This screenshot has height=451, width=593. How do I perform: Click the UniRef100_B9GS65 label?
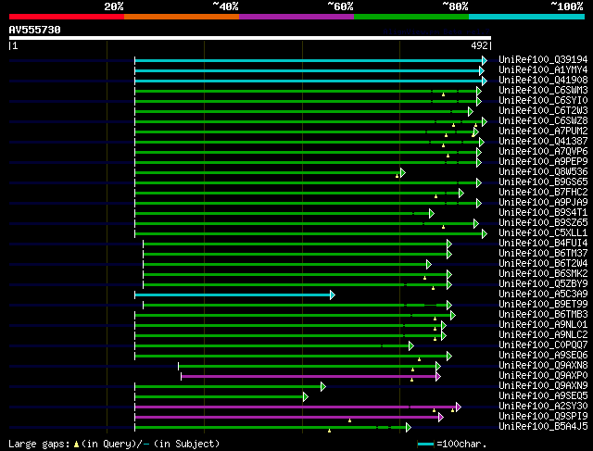click(x=543, y=182)
